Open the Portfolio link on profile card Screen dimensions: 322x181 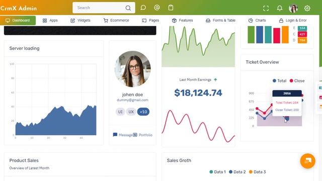143,135
